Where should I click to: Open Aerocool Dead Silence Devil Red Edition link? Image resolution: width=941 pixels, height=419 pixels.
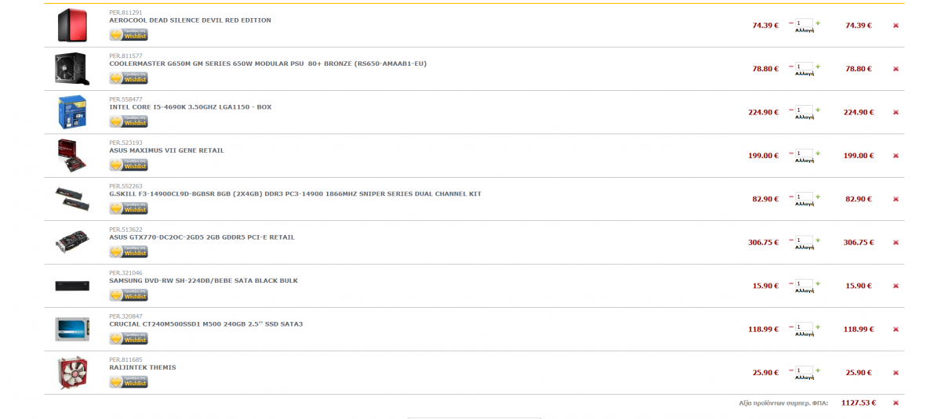coord(191,20)
